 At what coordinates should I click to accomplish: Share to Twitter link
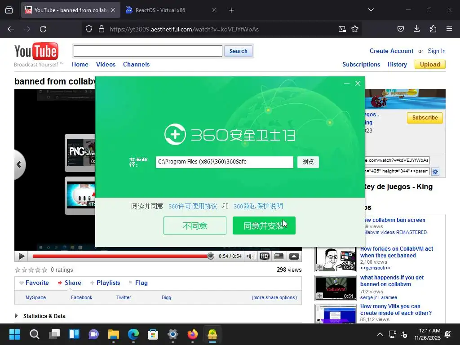(x=124, y=297)
